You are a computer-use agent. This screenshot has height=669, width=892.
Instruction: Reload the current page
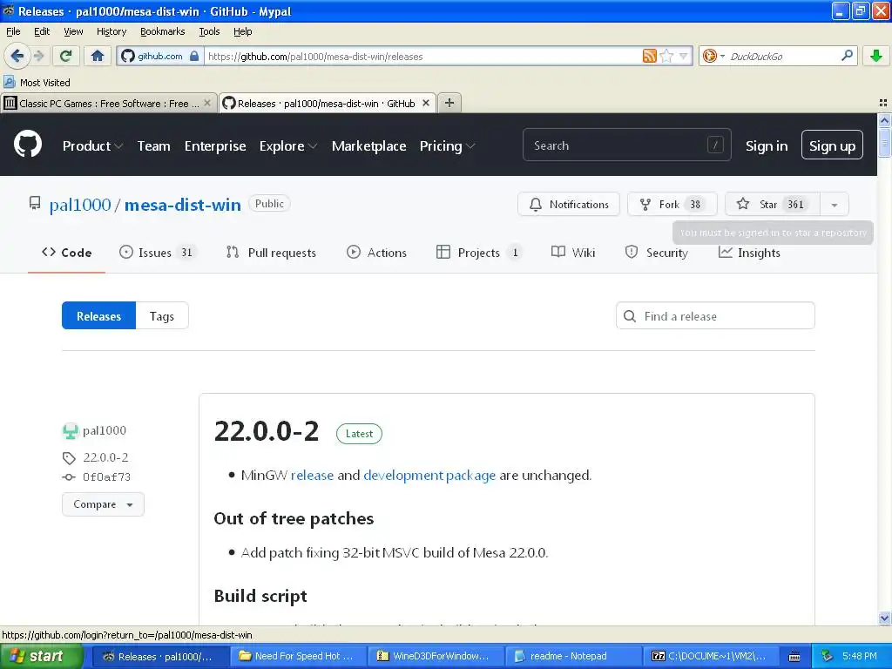[66, 56]
